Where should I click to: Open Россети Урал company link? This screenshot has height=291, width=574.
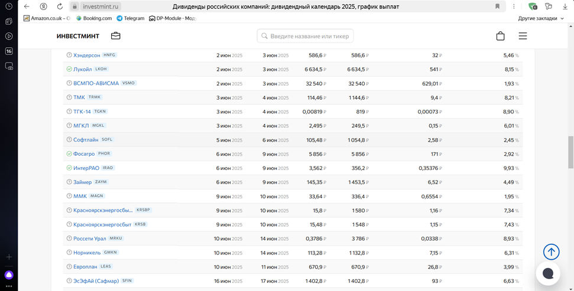pyautogui.click(x=90, y=238)
